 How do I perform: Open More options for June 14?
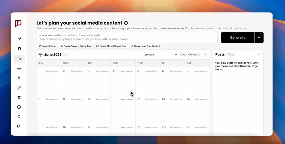(x=201, y=99)
